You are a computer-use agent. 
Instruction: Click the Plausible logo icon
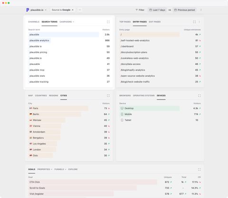pyautogui.click(x=28, y=10)
